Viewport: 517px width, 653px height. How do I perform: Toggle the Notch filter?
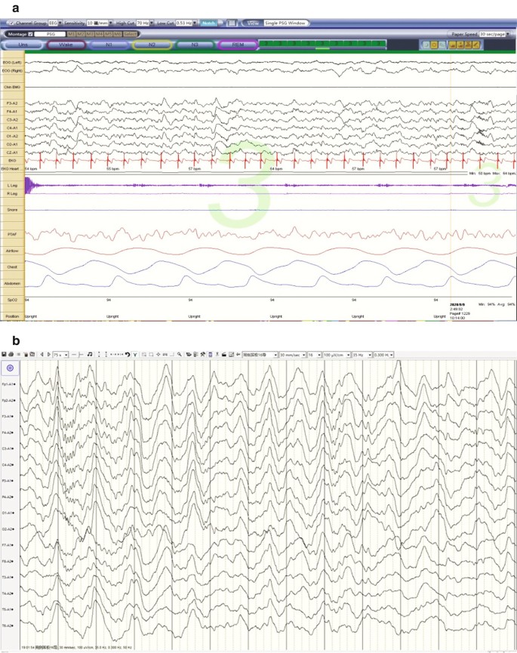click(x=208, y=23)
